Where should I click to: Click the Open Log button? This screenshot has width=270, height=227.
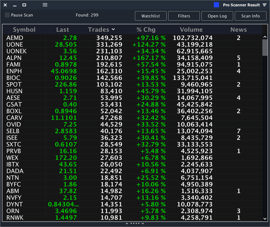[217, 16]
